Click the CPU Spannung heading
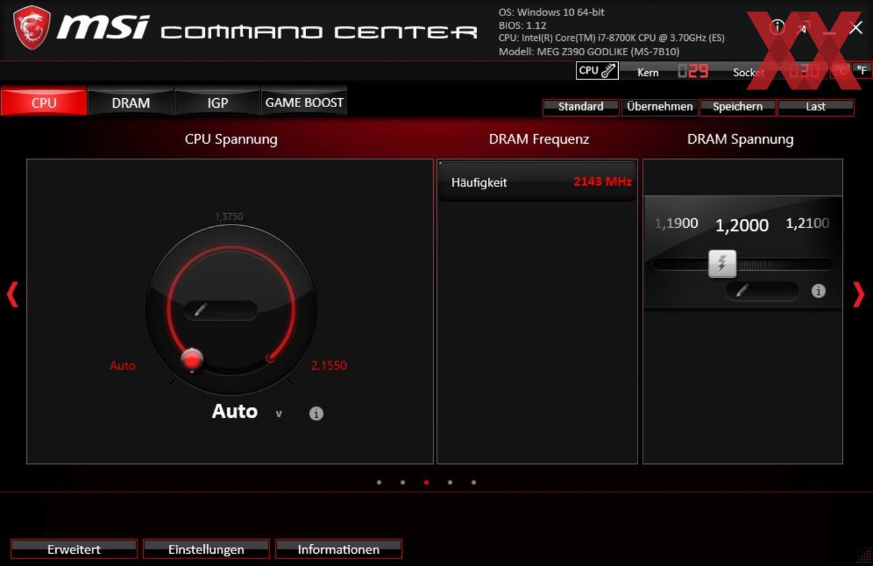Screen dimensions: 873x566 click(x=231, y=139)
